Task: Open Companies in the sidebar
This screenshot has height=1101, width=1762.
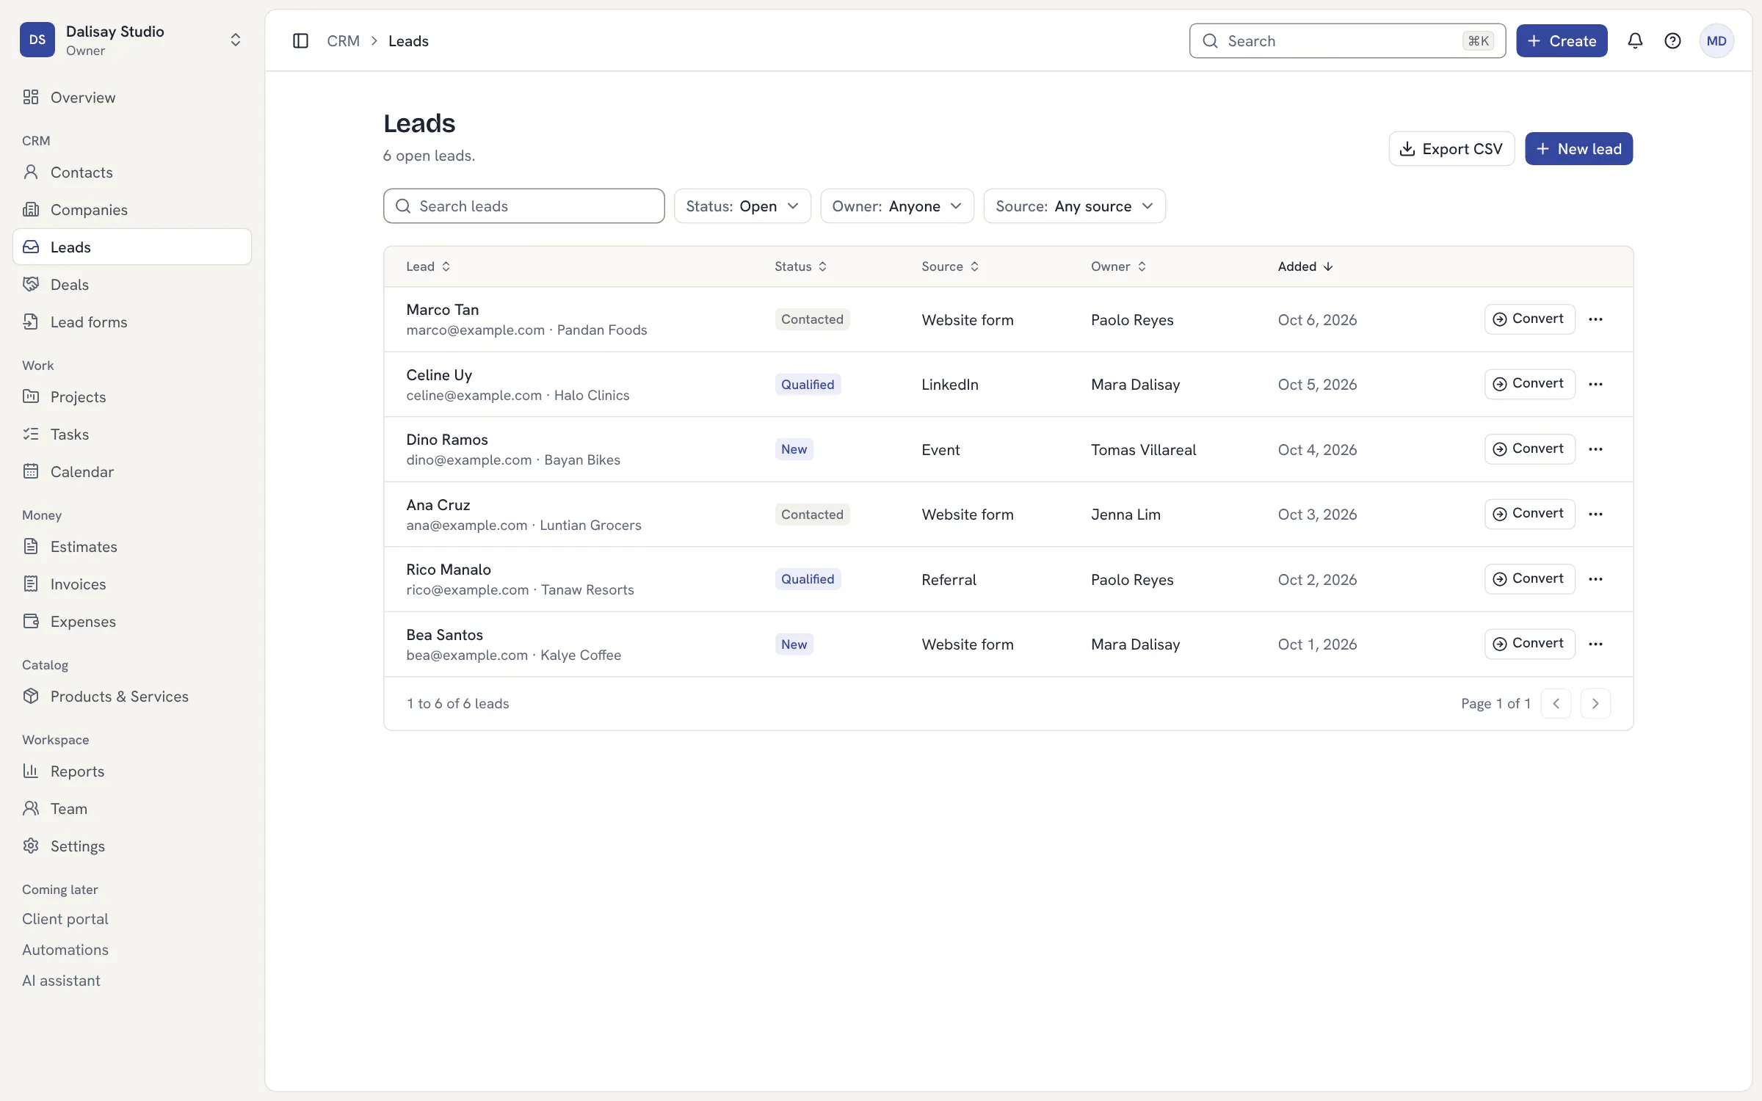Action: [132, 210]
